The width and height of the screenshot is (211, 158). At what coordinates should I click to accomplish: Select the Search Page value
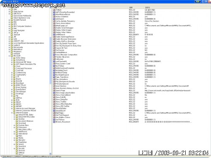click(x=60, y=91)
